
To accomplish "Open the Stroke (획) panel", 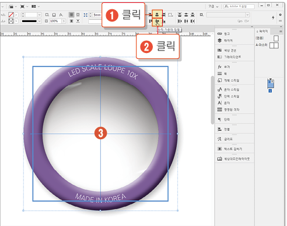I will [235, 73].
